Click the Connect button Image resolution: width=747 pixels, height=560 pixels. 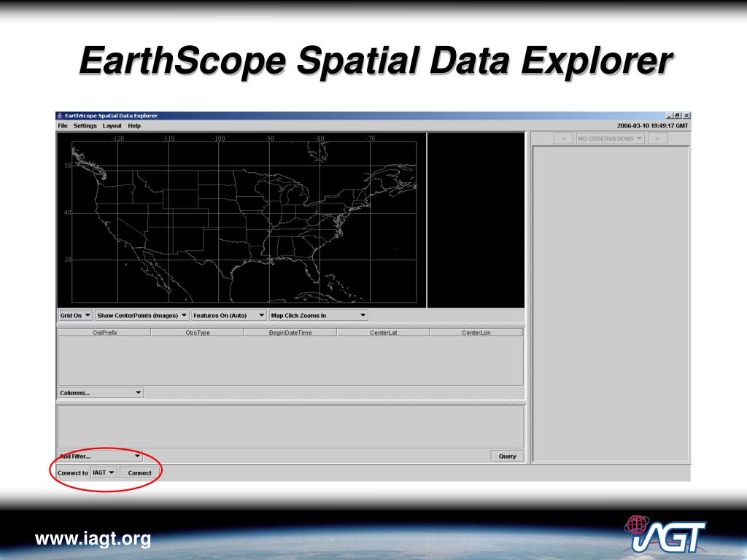point(139,472)
